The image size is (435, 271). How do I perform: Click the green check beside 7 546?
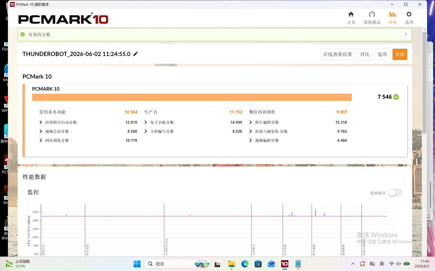[396, 97]
